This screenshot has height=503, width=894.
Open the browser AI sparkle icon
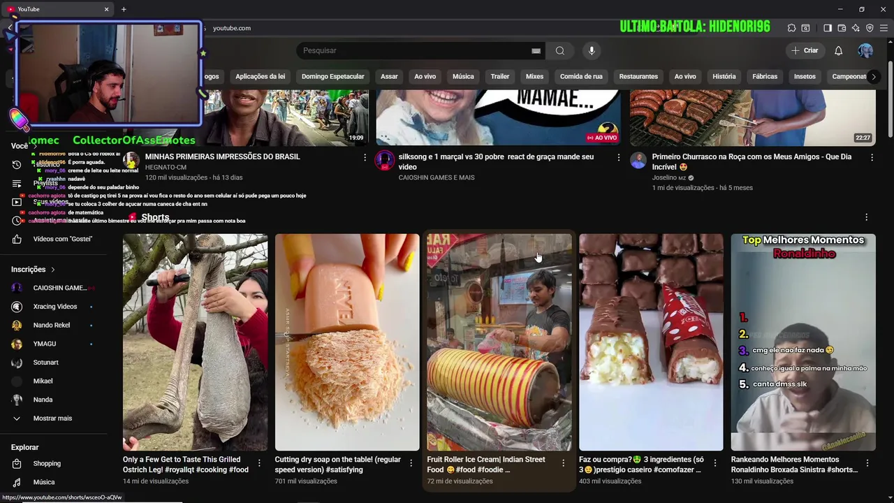click(856, 28)
